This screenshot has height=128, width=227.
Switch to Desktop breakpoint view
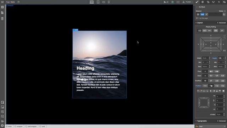tap(92, 2)
